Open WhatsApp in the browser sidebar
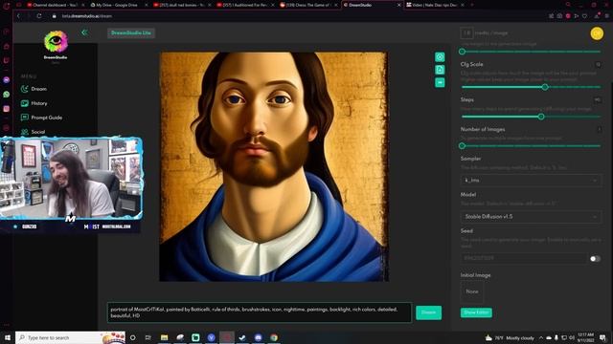This screenshot has width=613, height=344. [x=7, y=95]
